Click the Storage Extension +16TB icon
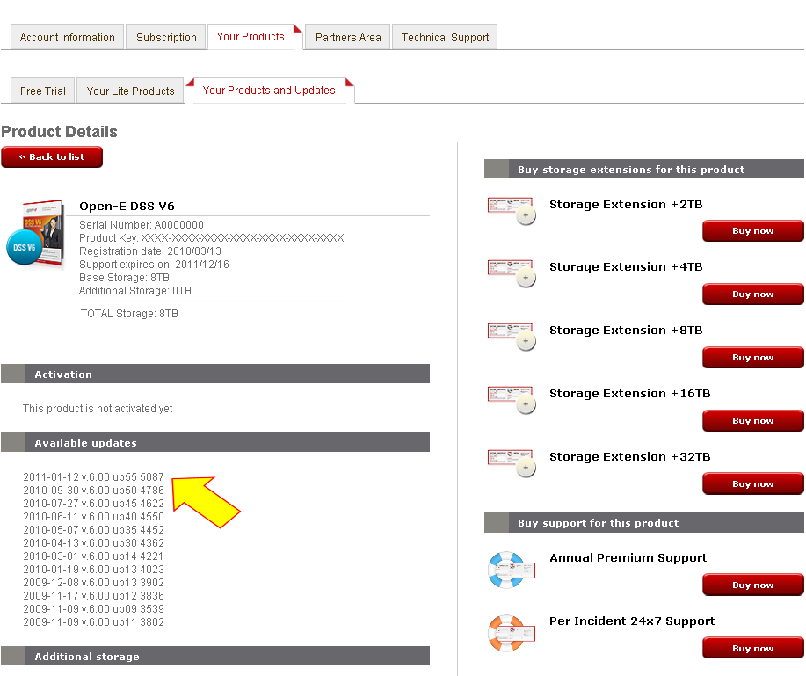Image resolution: width=806 pixels, height=676 pixels. coord(512,400)
